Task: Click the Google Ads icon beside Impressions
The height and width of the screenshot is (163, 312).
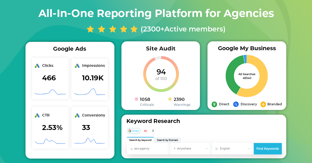Action: [77, 66]
